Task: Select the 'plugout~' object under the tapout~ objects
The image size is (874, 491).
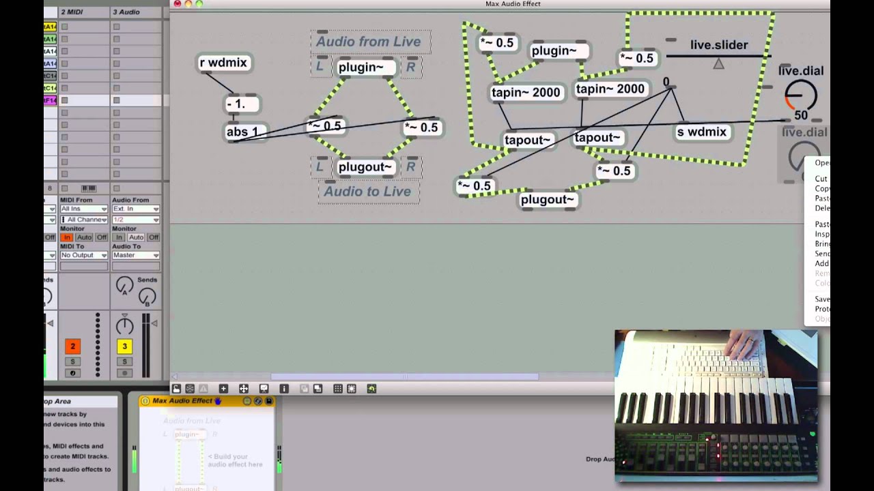Action: 548,200
